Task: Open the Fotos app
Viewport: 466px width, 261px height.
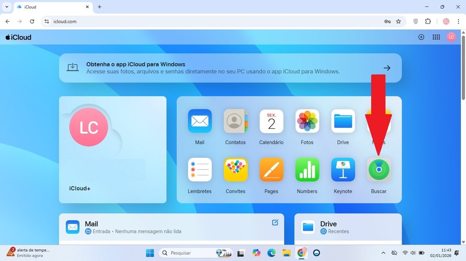Action: [307, 121]
